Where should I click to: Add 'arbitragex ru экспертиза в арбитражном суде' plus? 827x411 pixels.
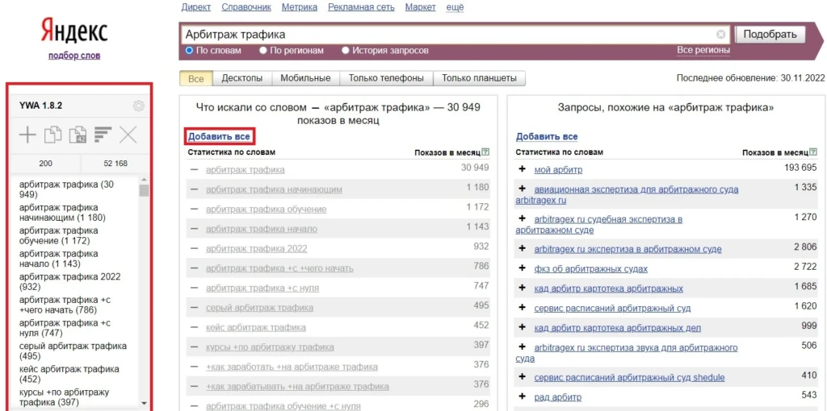523,248
